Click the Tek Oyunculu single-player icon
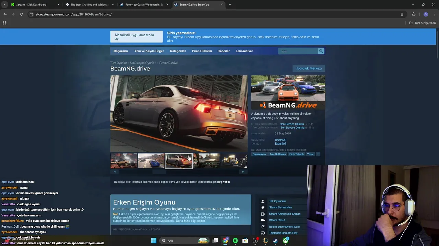 click(263, 201)
